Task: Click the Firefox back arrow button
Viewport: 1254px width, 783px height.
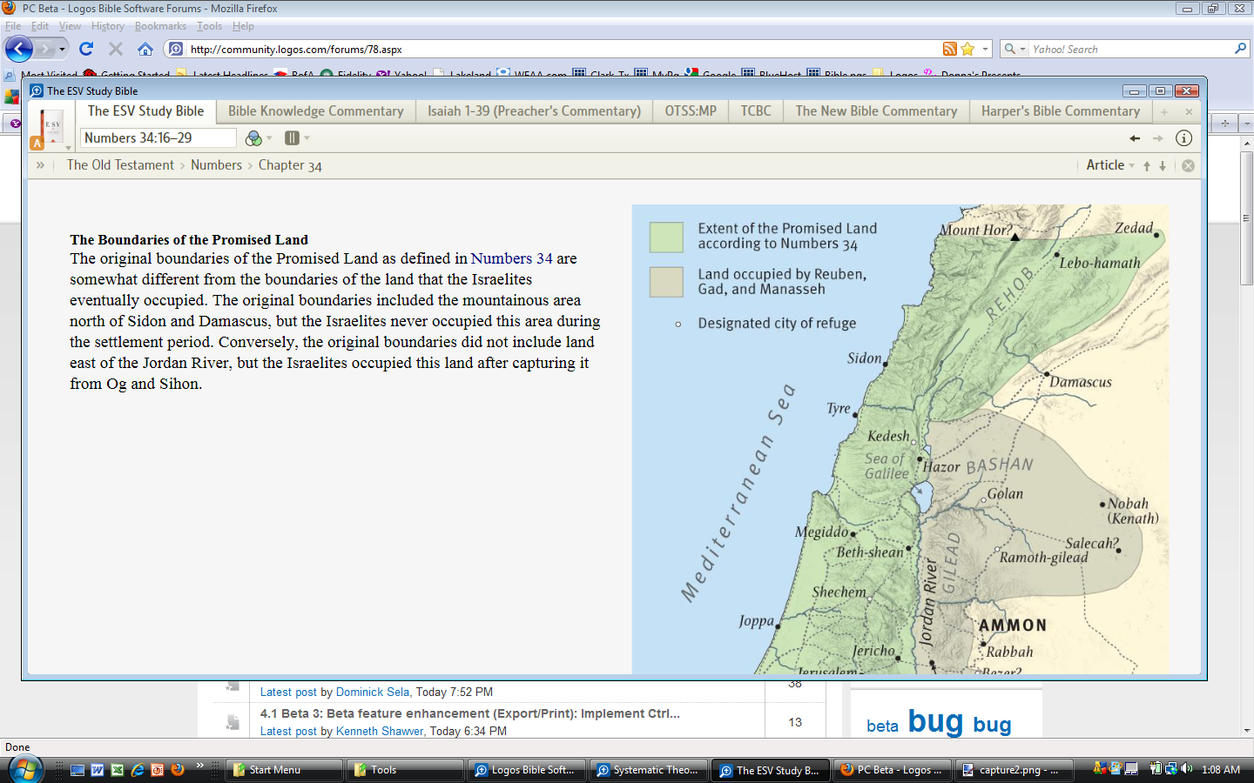Action: pyautogui.click(x=19, y=49)
